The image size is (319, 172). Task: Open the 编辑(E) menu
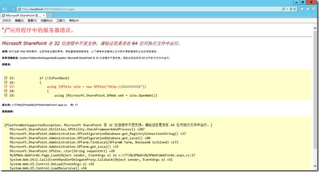pyautogui.click(x=19, y=20)
